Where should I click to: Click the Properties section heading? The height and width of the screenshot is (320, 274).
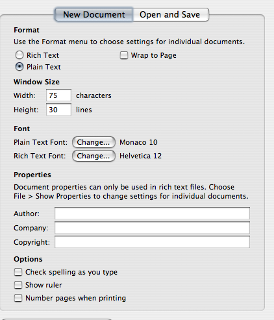pos(32,175)
